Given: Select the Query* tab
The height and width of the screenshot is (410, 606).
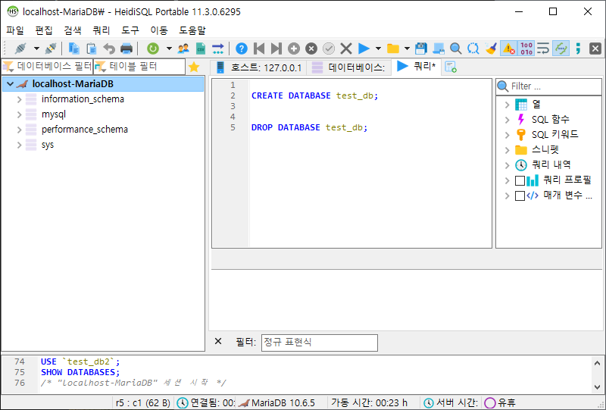Looking at the screenshot, I should click(x=417, y=67).
